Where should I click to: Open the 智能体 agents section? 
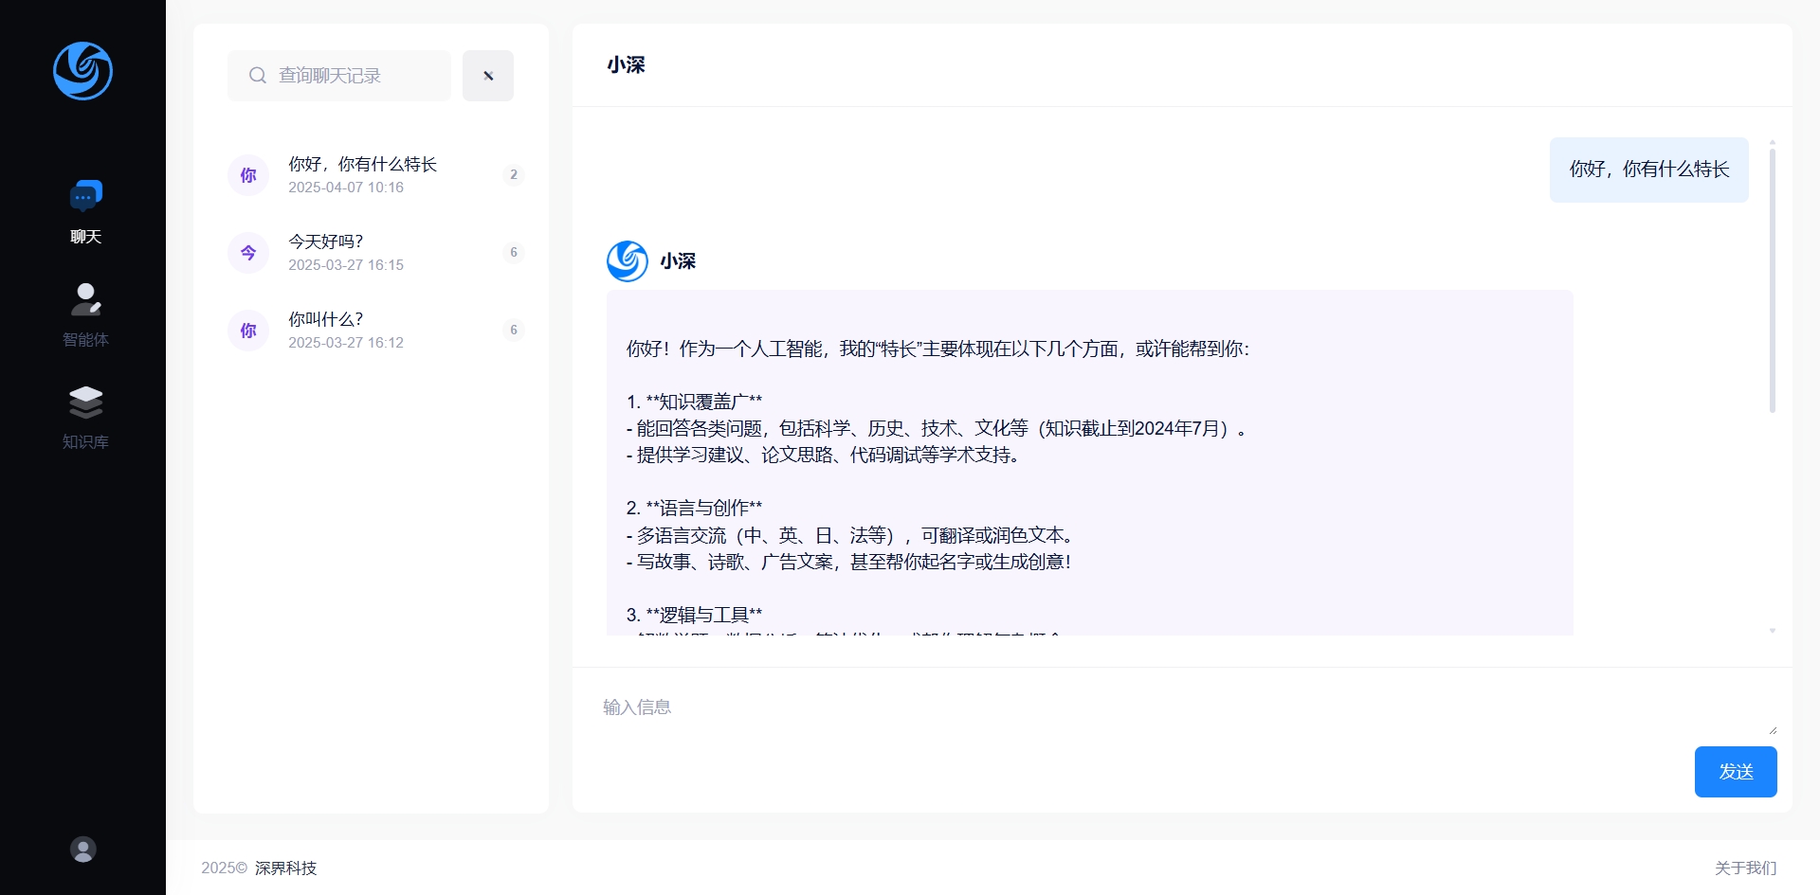coord(85,314)
